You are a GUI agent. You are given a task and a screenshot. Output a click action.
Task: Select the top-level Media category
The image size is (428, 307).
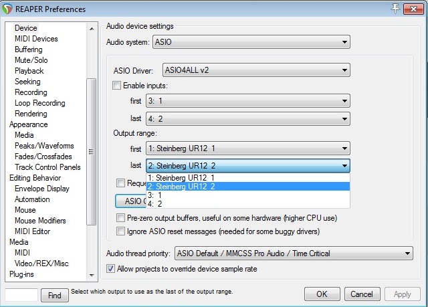(19, 242)
